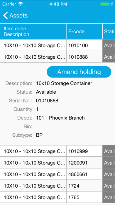This screenshot has height=205, width=115.
Task: Tap the battery icon in status bar
Action: (105, 4)
